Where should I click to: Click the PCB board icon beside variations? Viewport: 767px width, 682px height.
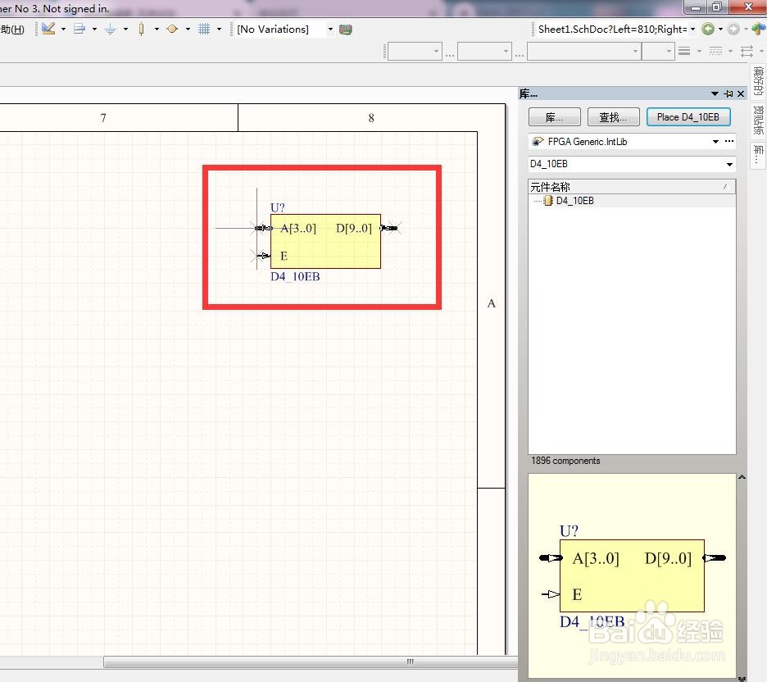click(x=345, y=30)
